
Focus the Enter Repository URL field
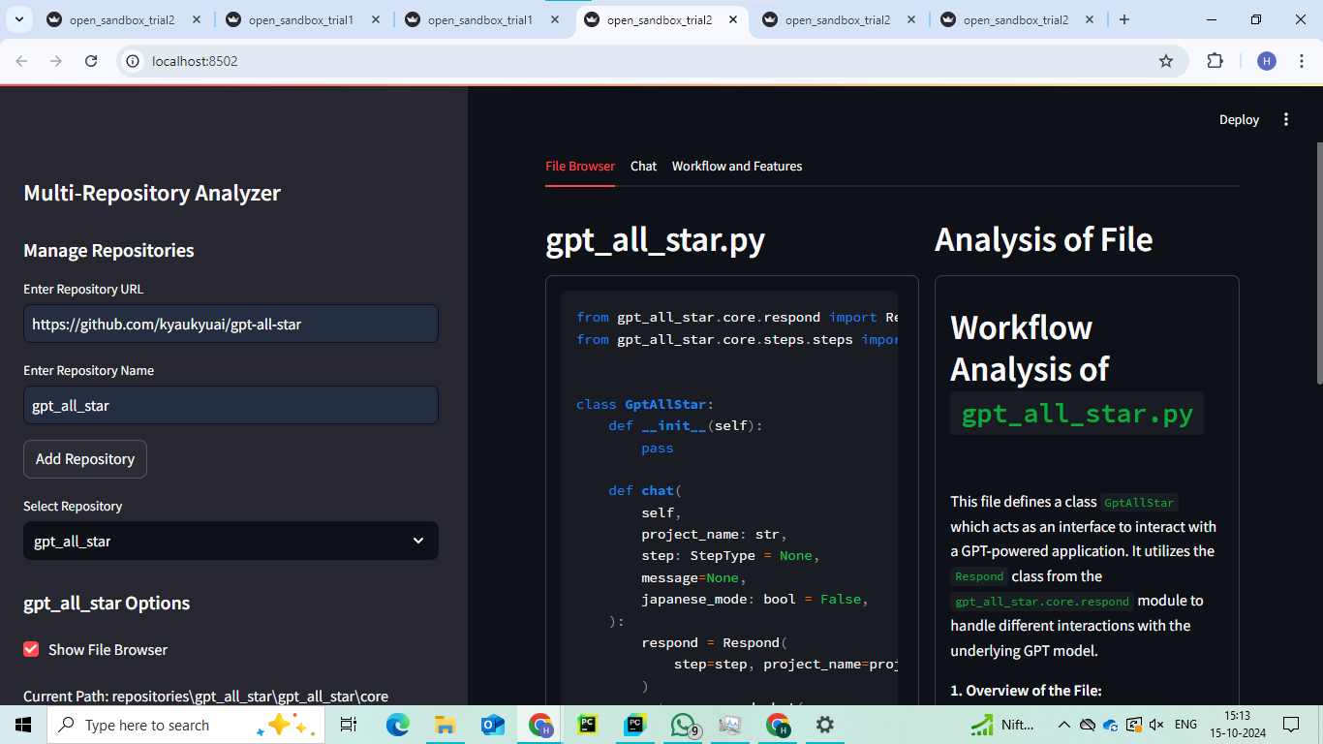point(231,324)
